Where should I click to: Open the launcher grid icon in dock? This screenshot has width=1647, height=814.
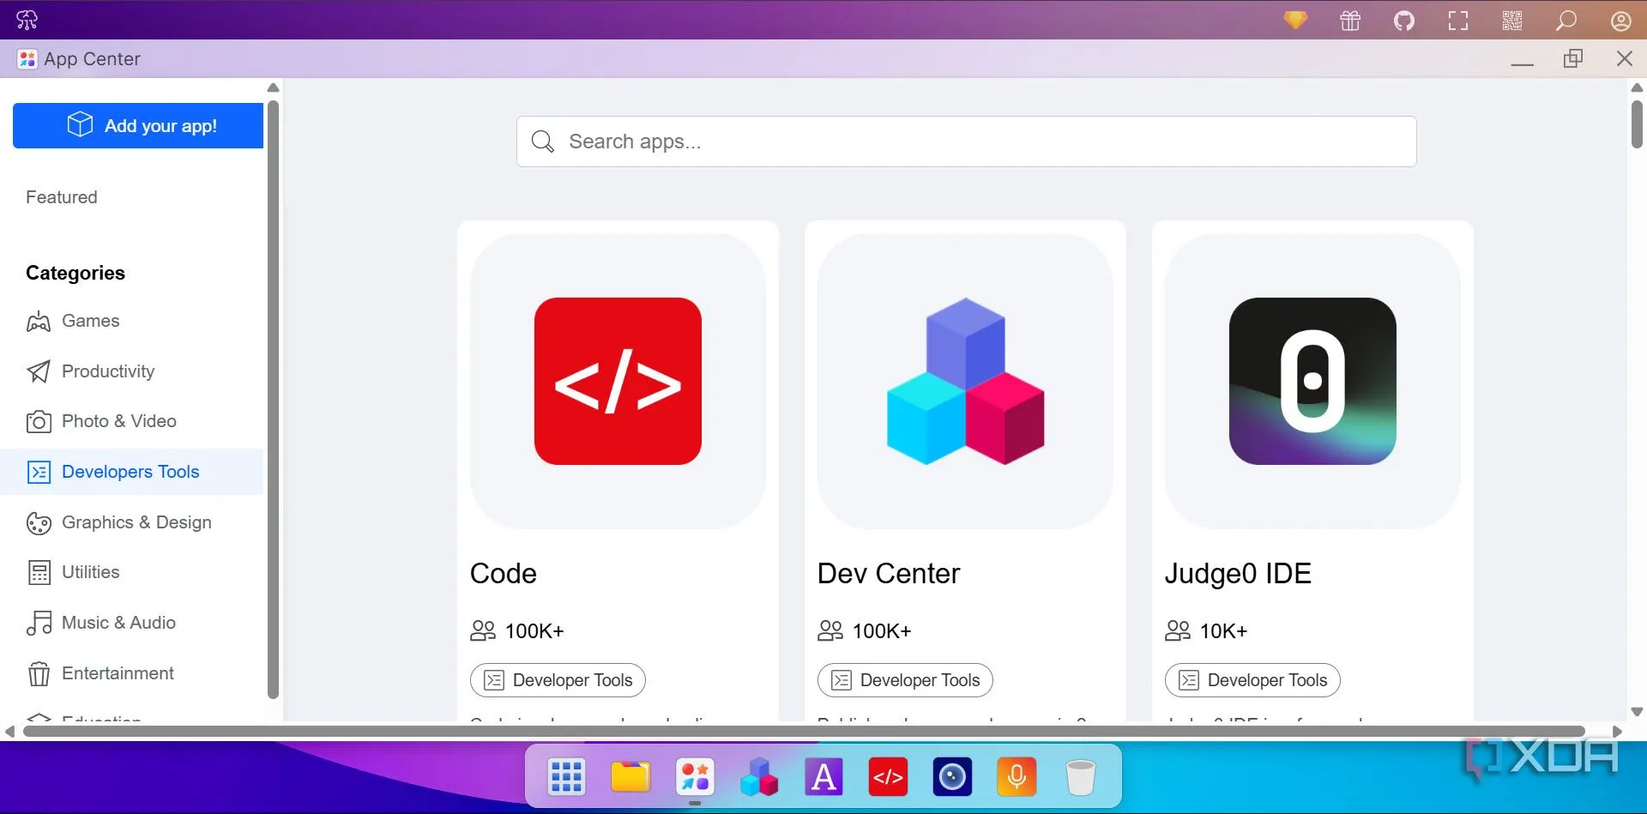[566, 777]
